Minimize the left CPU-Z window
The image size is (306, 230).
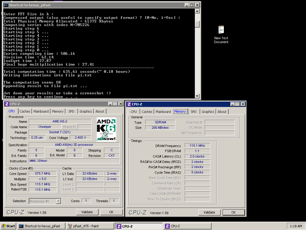point(110,104)
